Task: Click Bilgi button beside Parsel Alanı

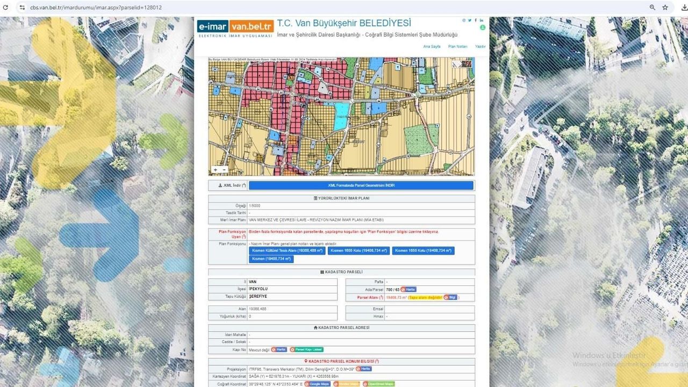Action: (x=450, y=297)
